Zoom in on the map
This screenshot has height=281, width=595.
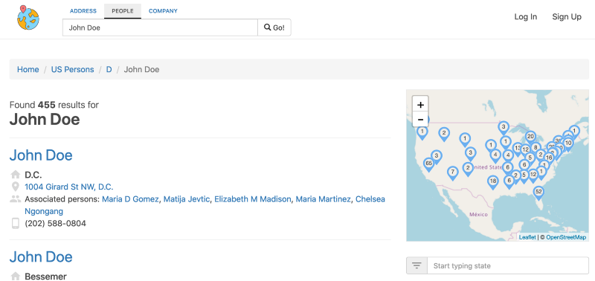(x=420, y=104)
